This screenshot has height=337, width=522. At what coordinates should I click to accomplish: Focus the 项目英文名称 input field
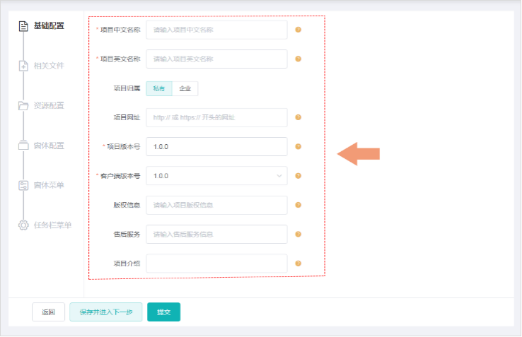click(x=216, y=59)
